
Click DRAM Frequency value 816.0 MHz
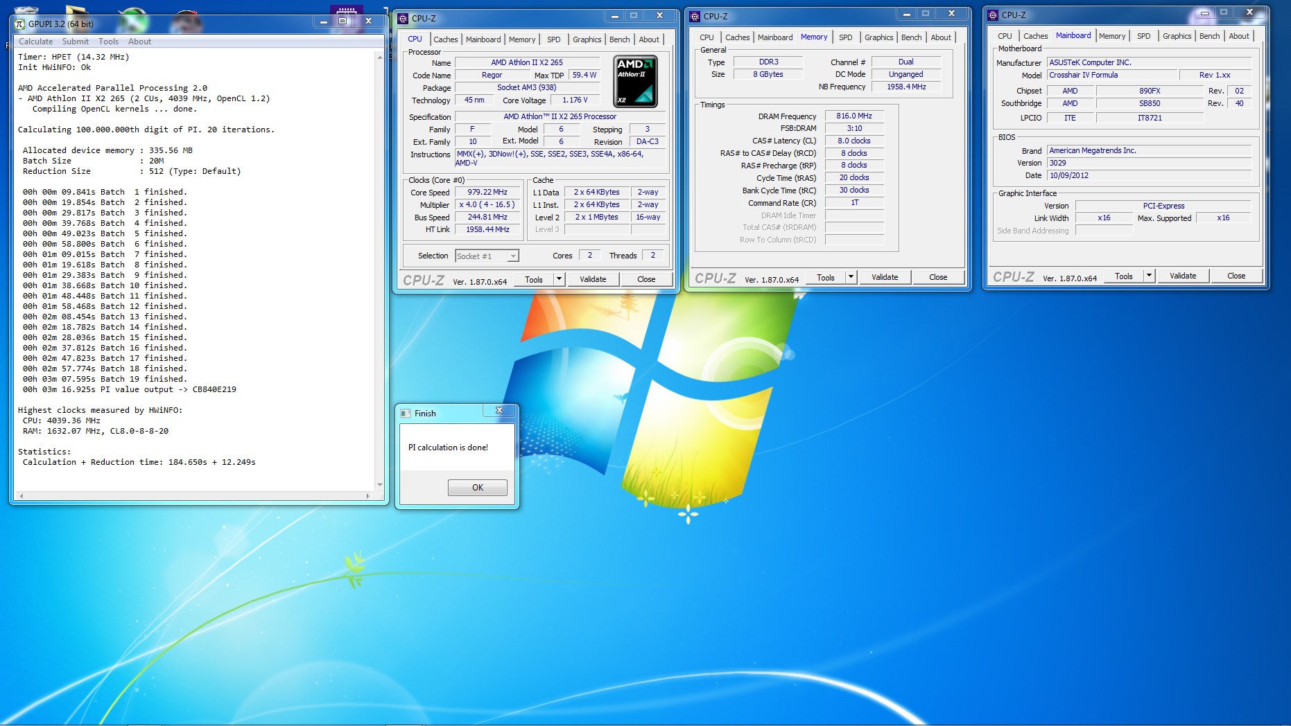(x=854, y=116)
